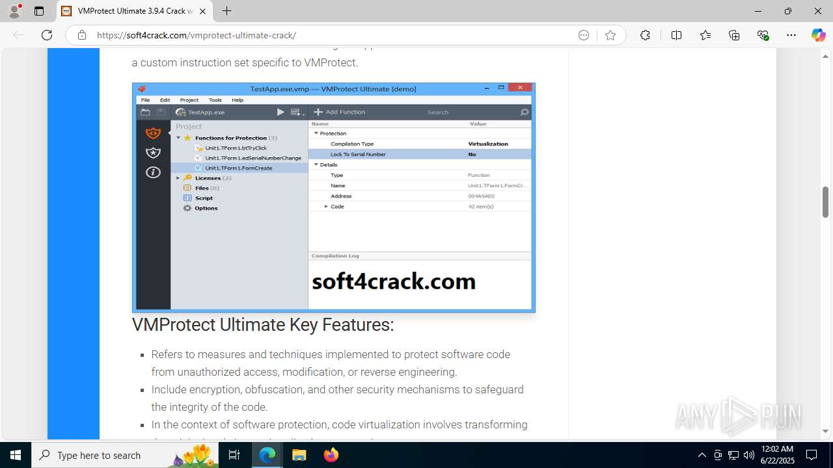Open the Collections icon
The width and height of the screenshot is (833, 468).
coord(734,35)
